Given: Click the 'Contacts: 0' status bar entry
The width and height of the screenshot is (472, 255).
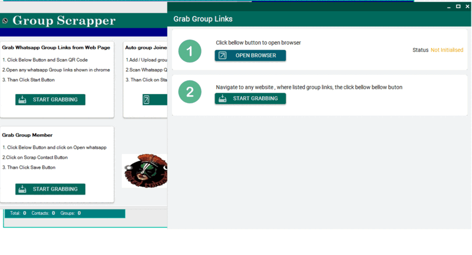Looking at the screenshot, I should pyautogui.click(x=43, y=213).
